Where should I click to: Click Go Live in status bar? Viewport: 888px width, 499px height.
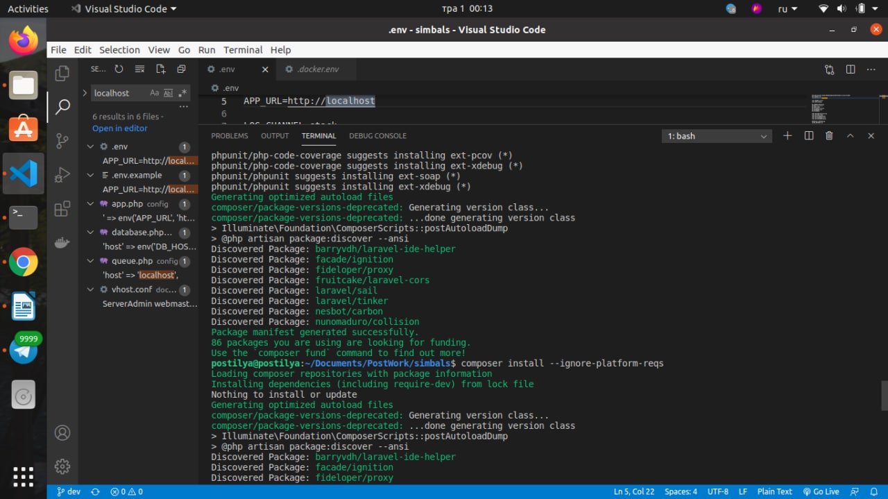[821, 491]
